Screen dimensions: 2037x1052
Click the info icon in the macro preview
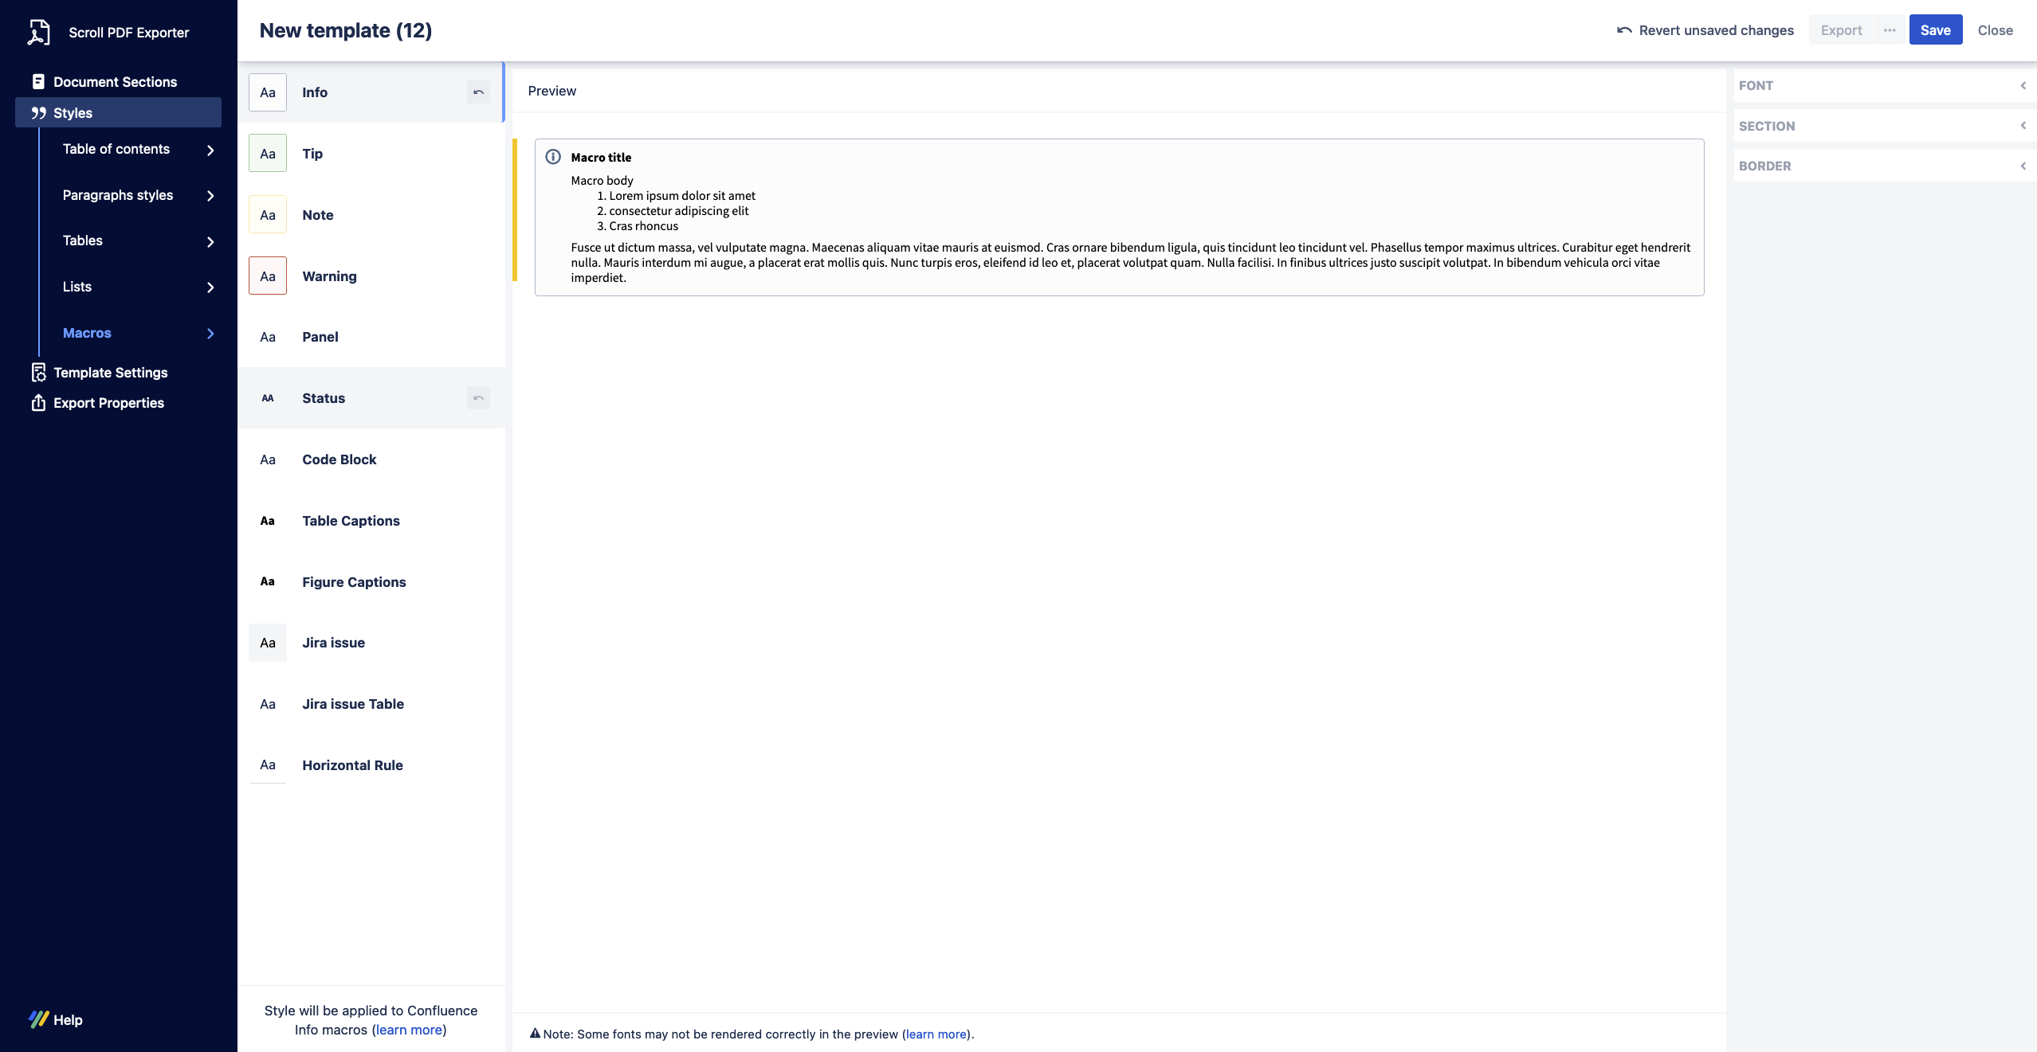[553, 157]
